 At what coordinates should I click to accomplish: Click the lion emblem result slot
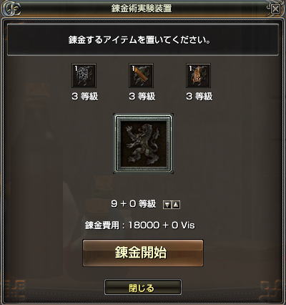coord(143,143)
